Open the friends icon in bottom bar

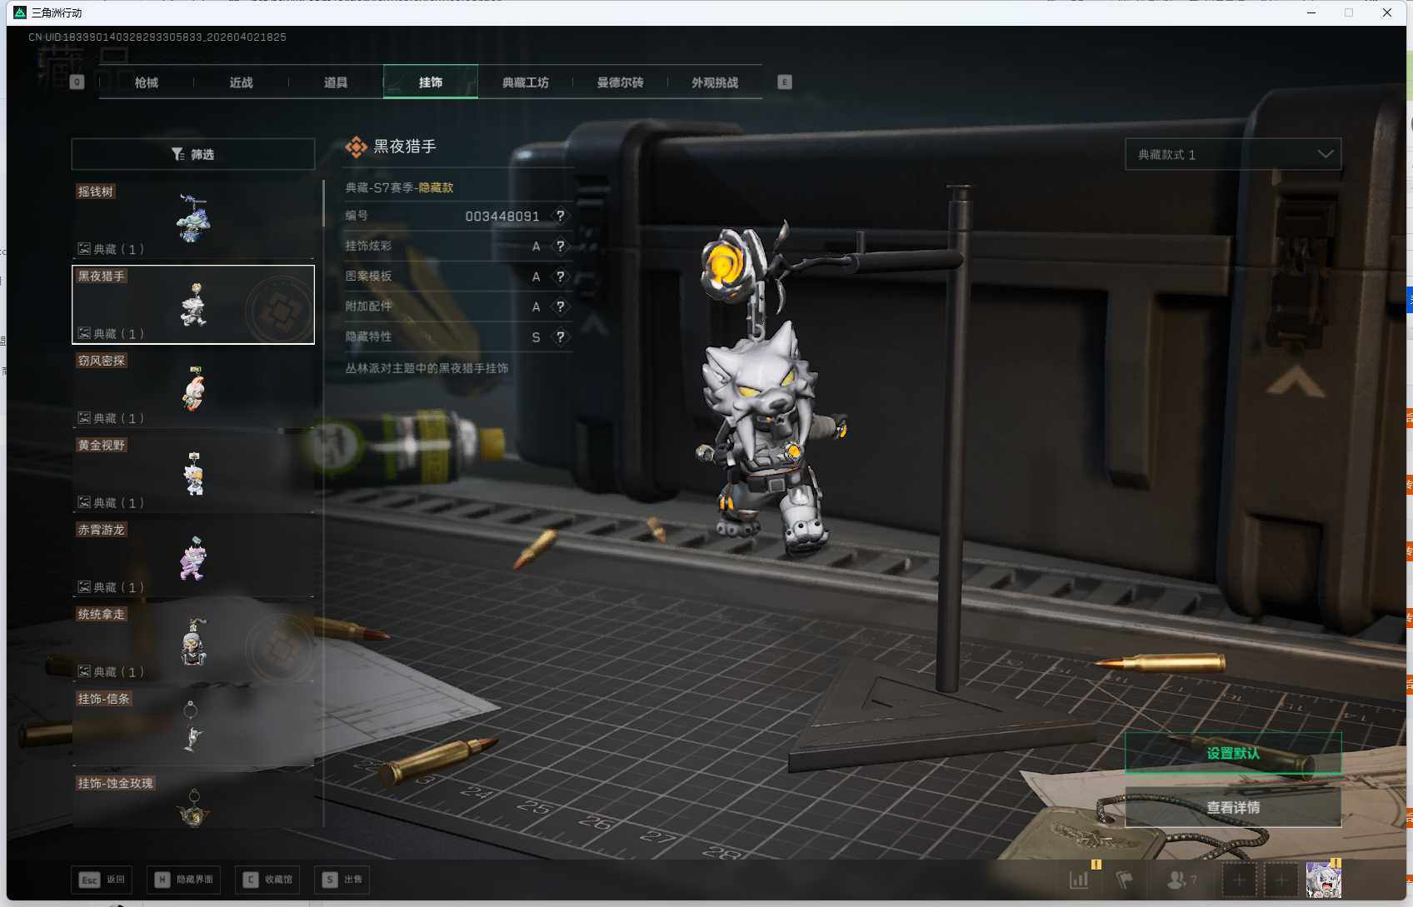coord(1177,880)
